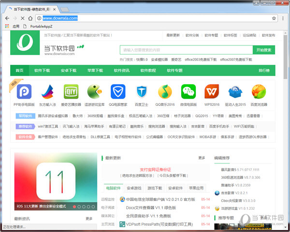The image size is (290, 232).
Task: Open 软件资讯 in navigation bar
Action: (x=122, y=71)
